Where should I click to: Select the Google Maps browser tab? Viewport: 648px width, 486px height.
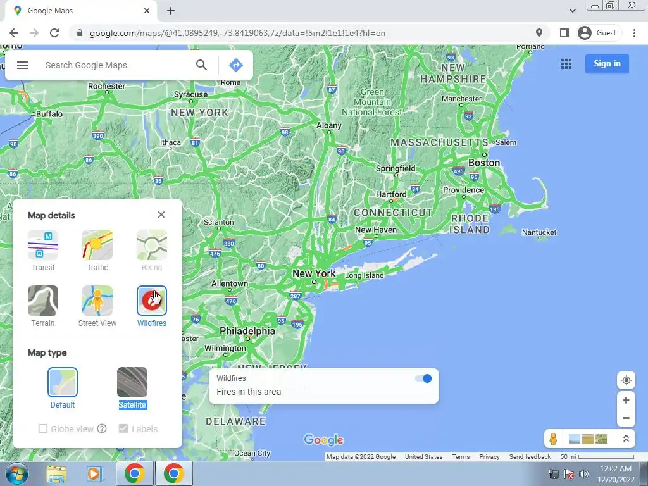click(80, 11)
